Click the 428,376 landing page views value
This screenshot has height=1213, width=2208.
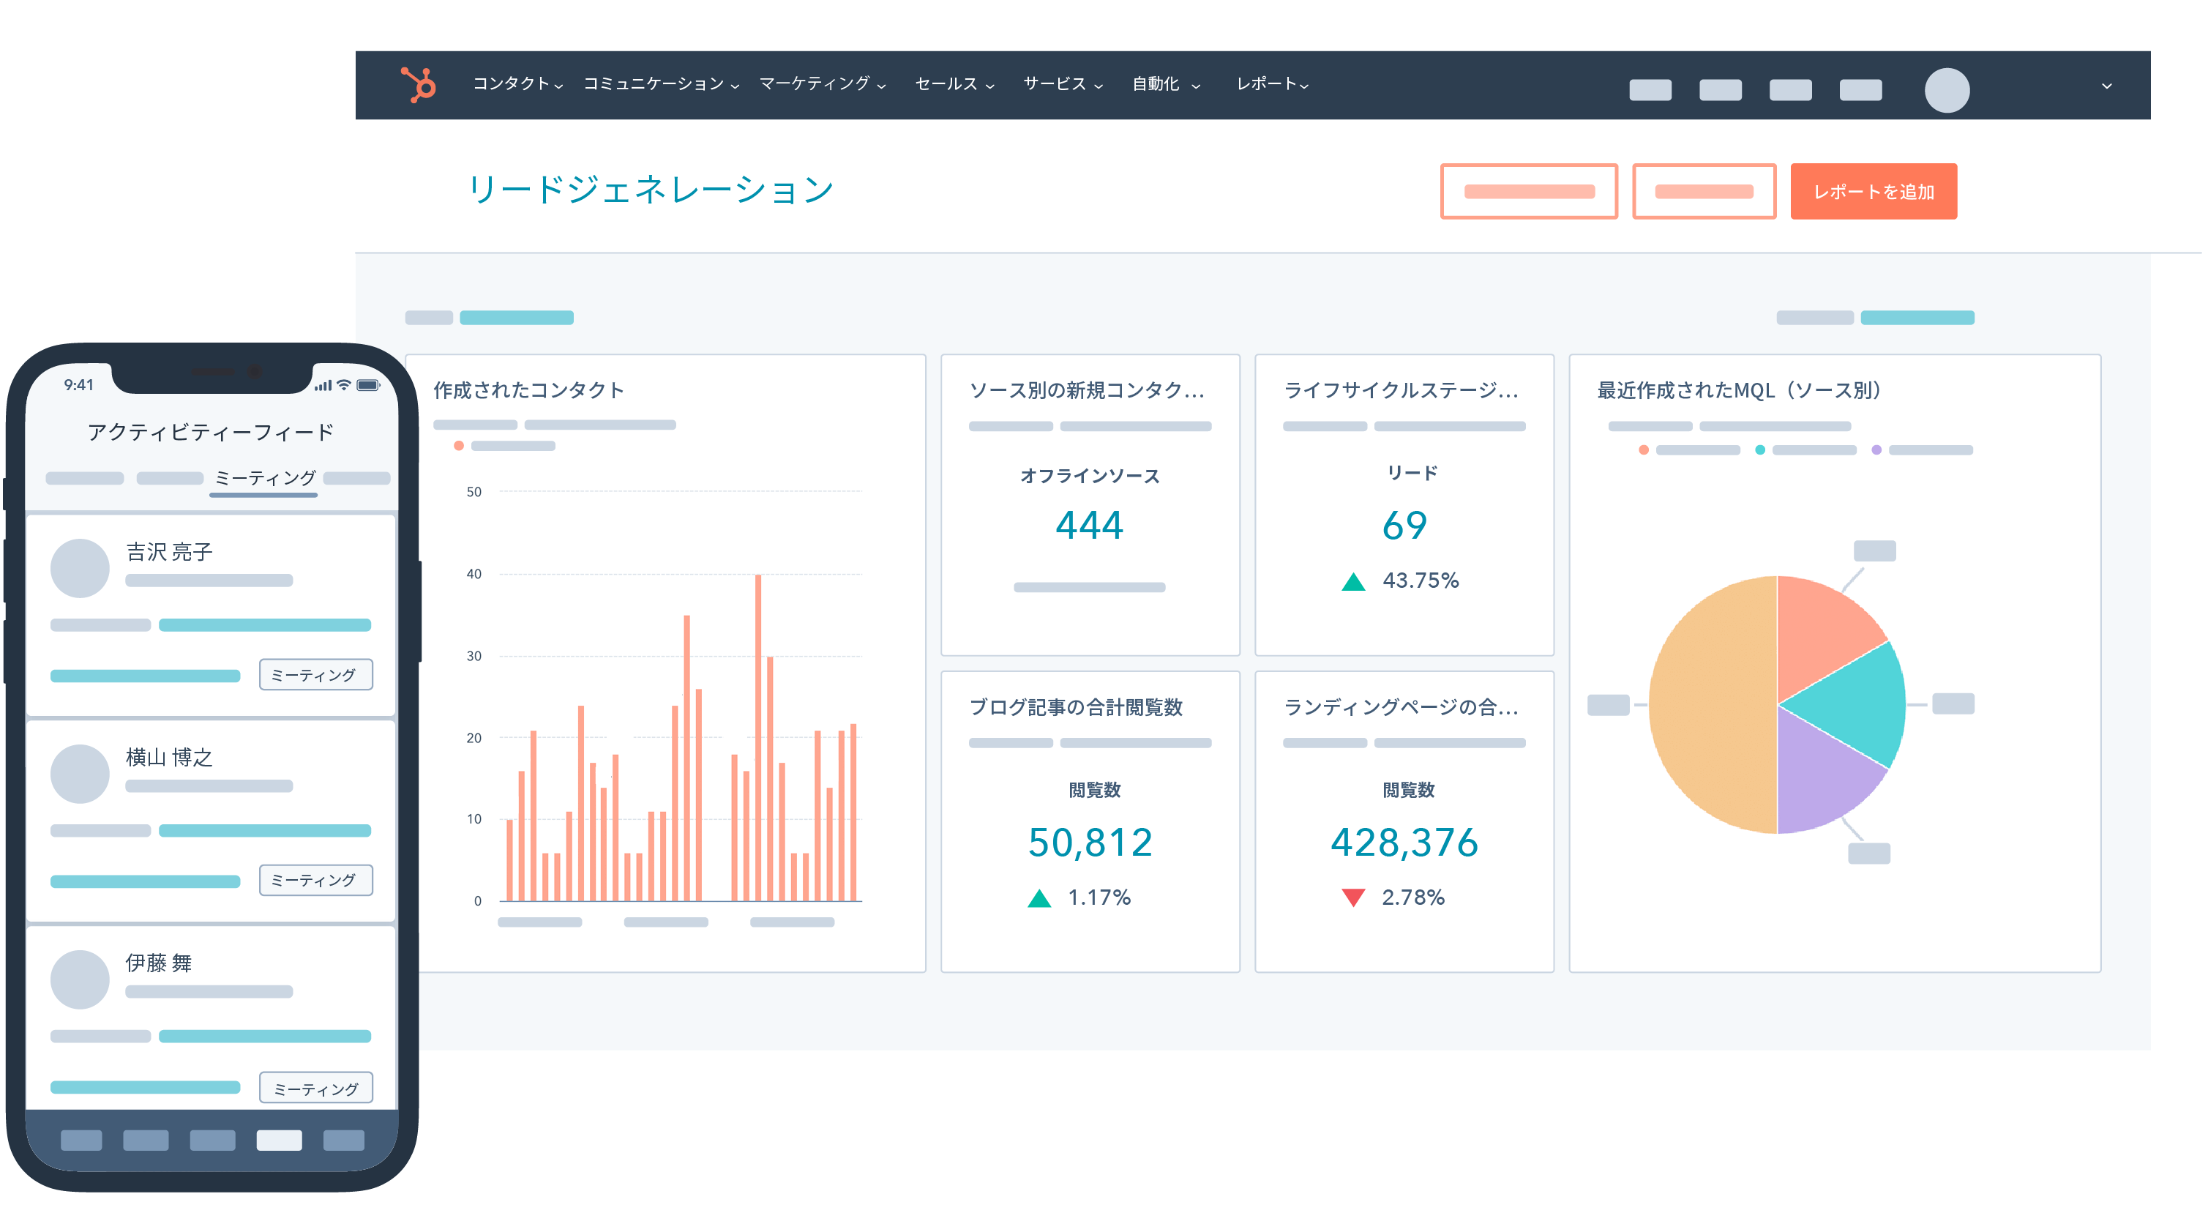[x=1404, y=842]
